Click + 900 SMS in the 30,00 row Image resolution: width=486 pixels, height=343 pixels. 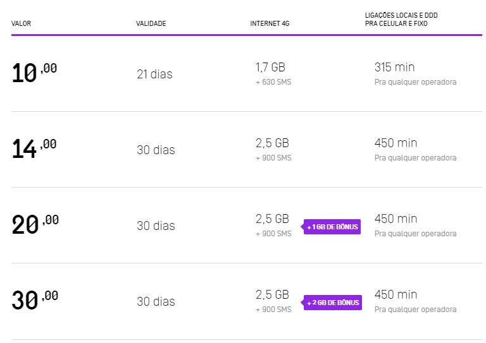[x=273, y=310]
